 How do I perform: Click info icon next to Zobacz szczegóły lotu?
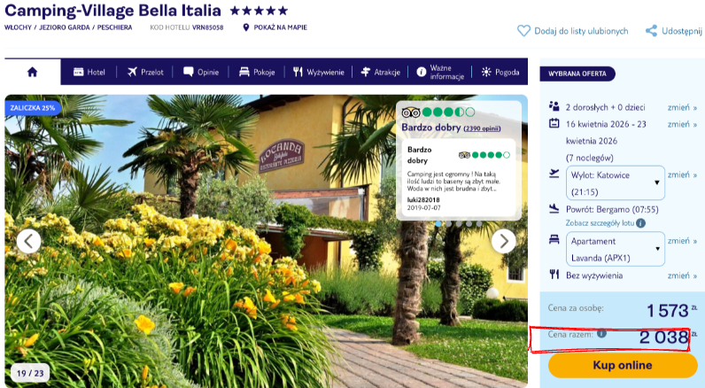(640, 223)
